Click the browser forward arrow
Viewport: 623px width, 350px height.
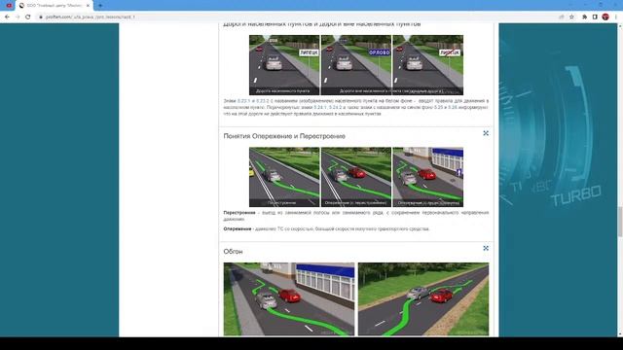coord(18,17)
